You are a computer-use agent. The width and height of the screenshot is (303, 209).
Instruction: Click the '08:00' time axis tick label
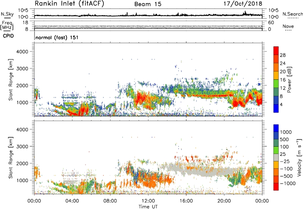coord(110,201)
